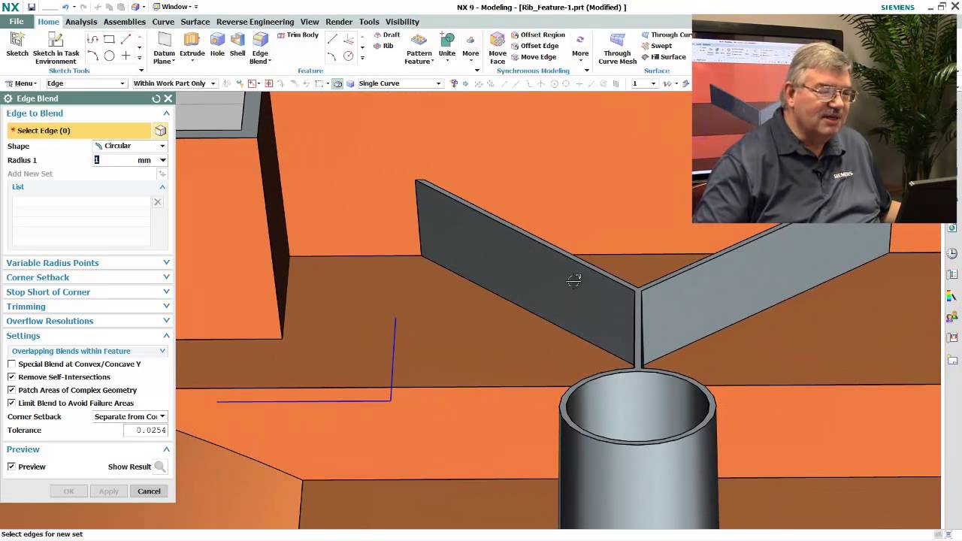Choose the Fill Surface tool

point(663,57)
